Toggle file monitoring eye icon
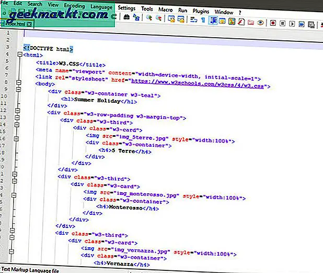323x273 pixels. coord(260,23)
